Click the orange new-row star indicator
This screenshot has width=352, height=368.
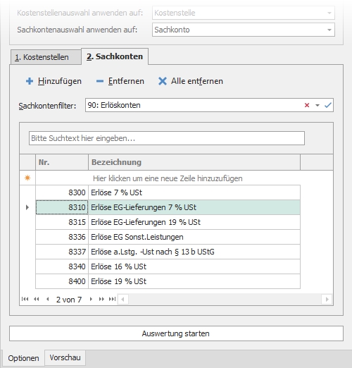pos(27,178)
